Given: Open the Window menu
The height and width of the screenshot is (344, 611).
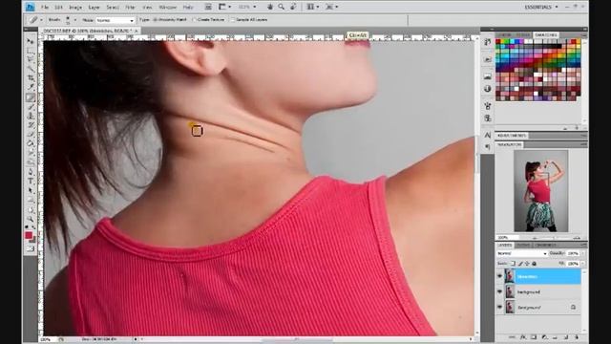Looking at the screenshot, I should [168, 7].
